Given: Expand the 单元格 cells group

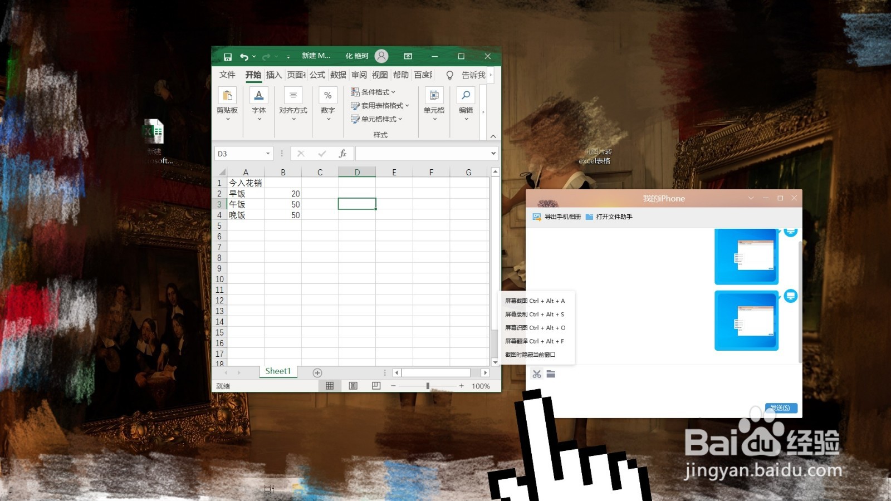Looking at the screenshot, I should click(434, 105).
